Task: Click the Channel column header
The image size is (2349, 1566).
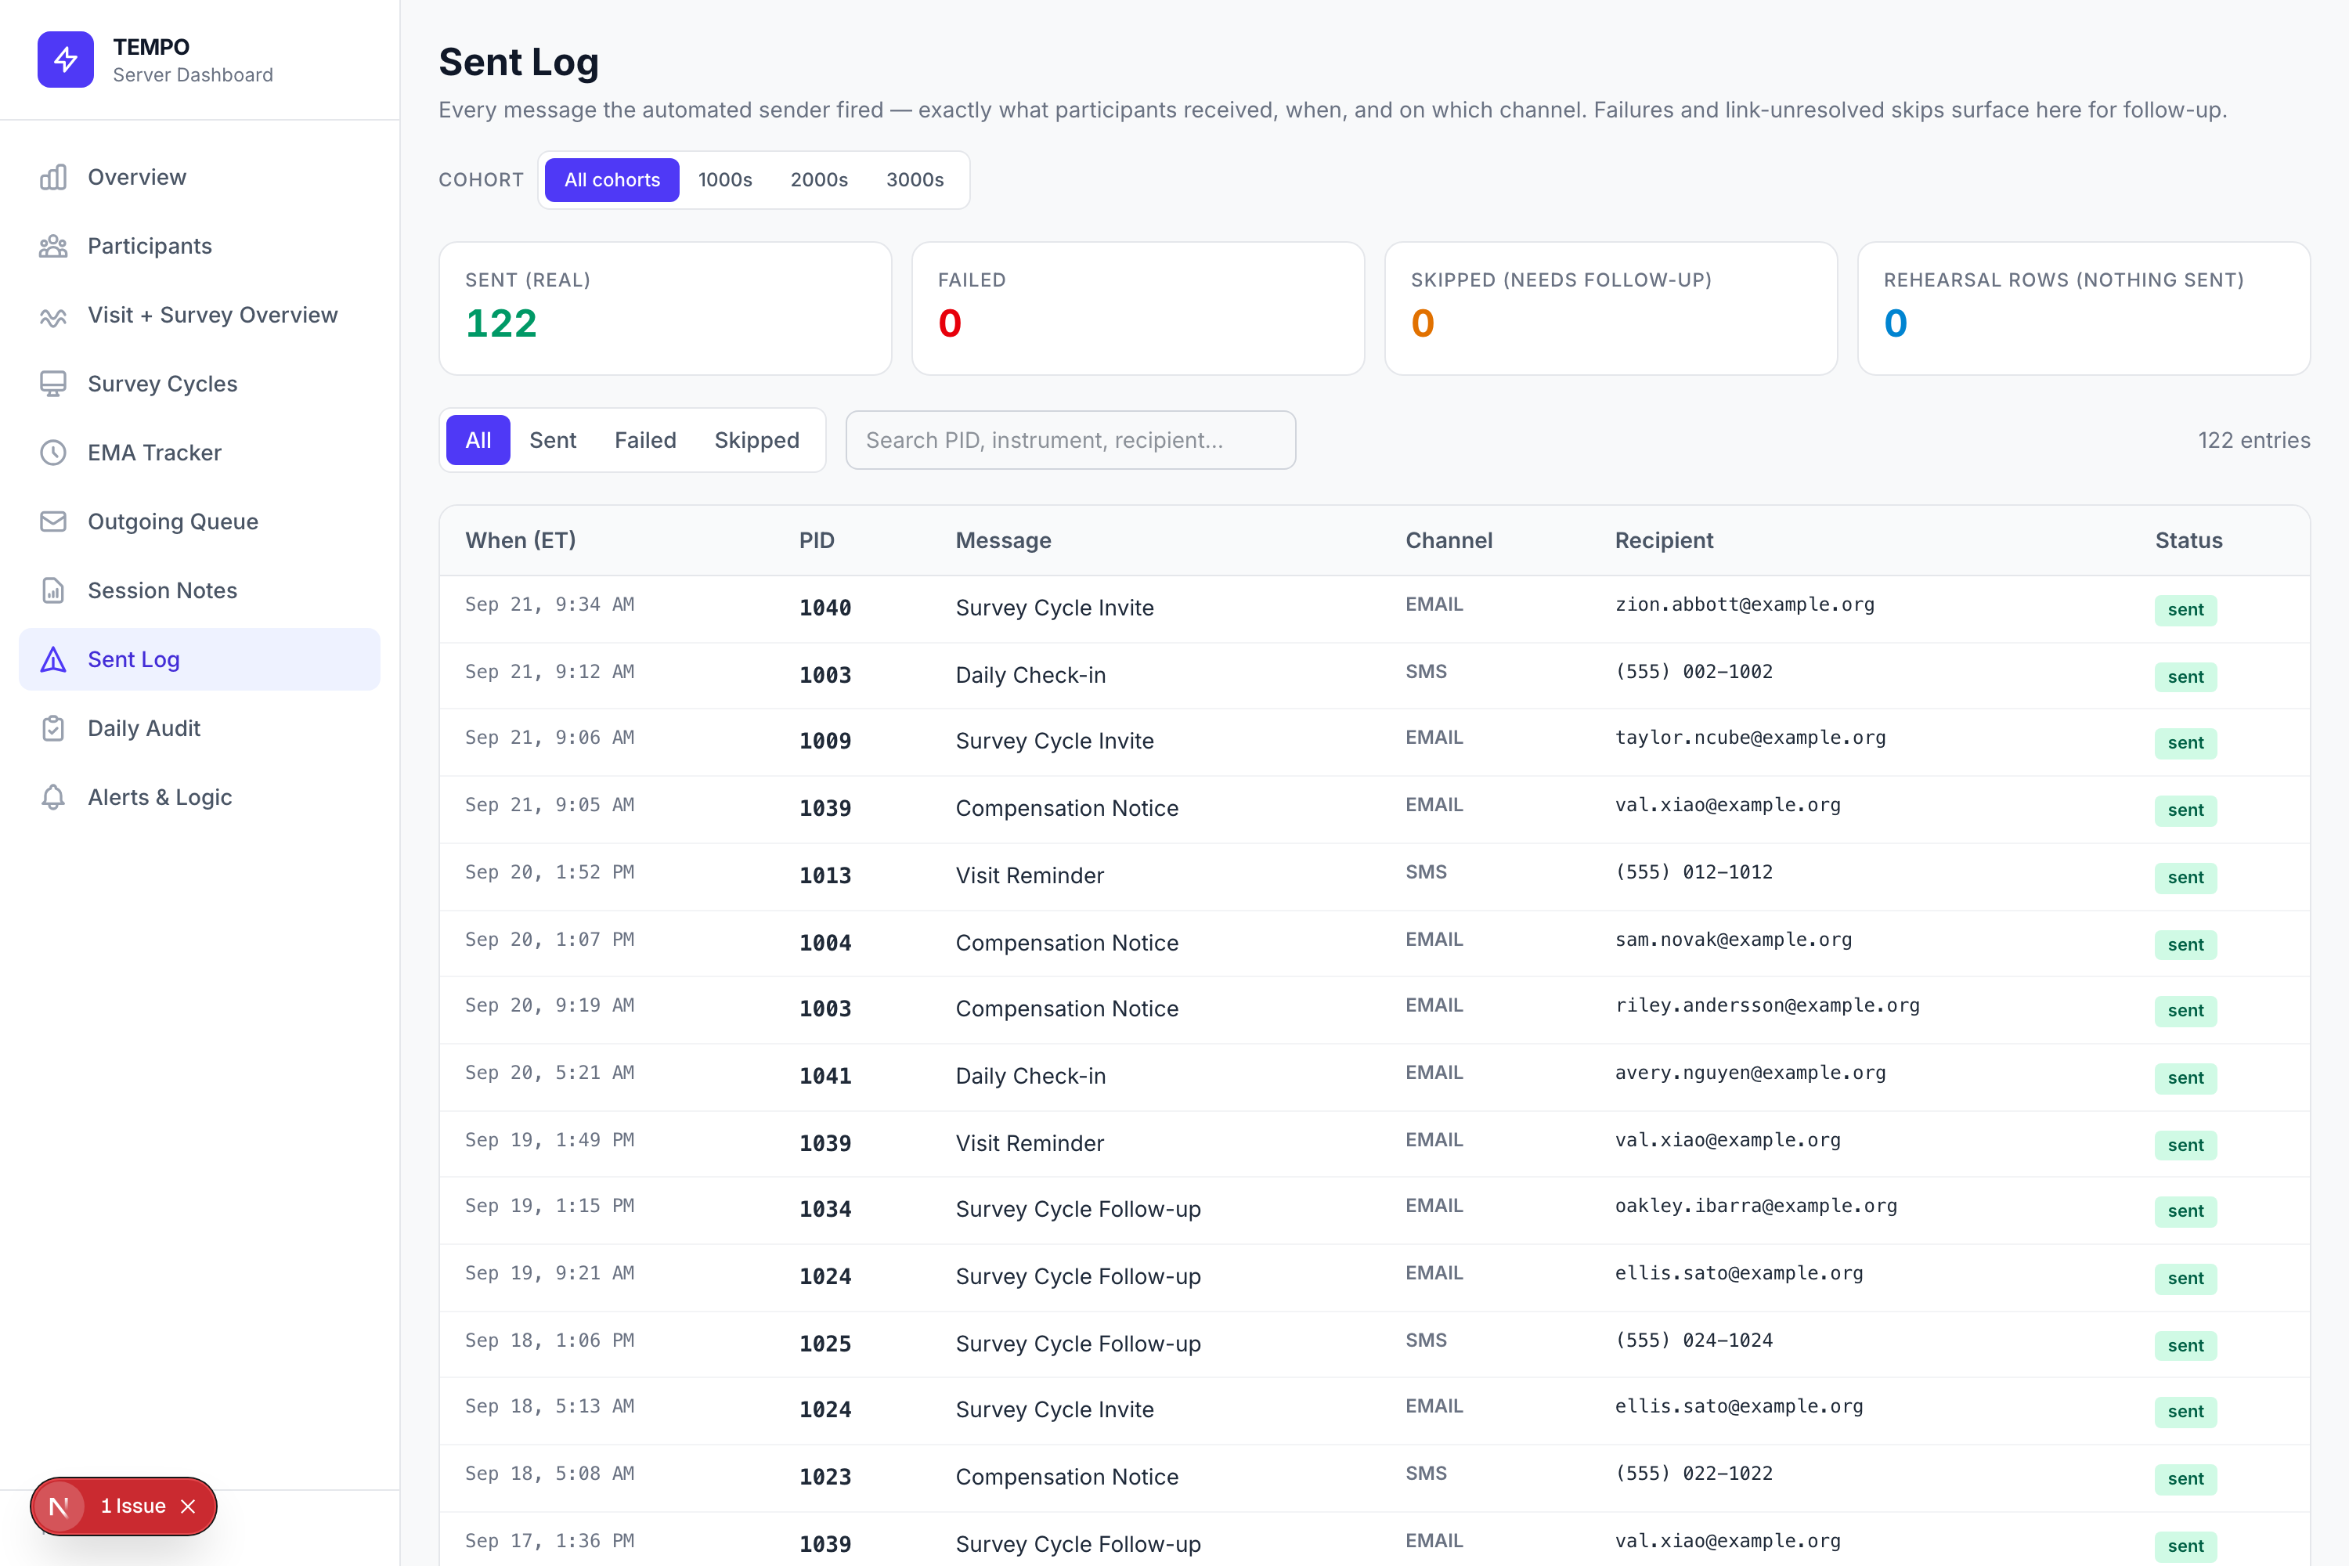Action: 1448,540
